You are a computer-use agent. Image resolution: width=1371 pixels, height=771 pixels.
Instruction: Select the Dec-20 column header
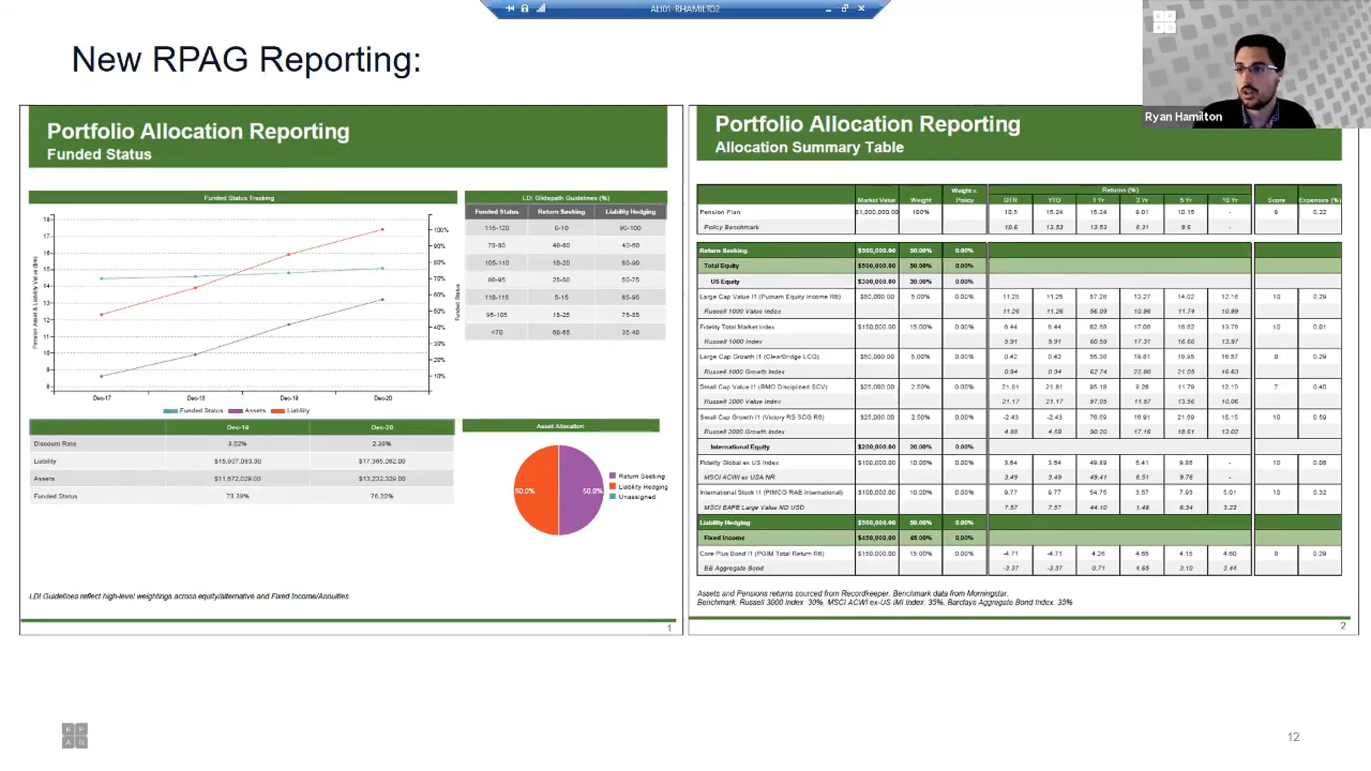pyautogui.click(x=382, y=427)
